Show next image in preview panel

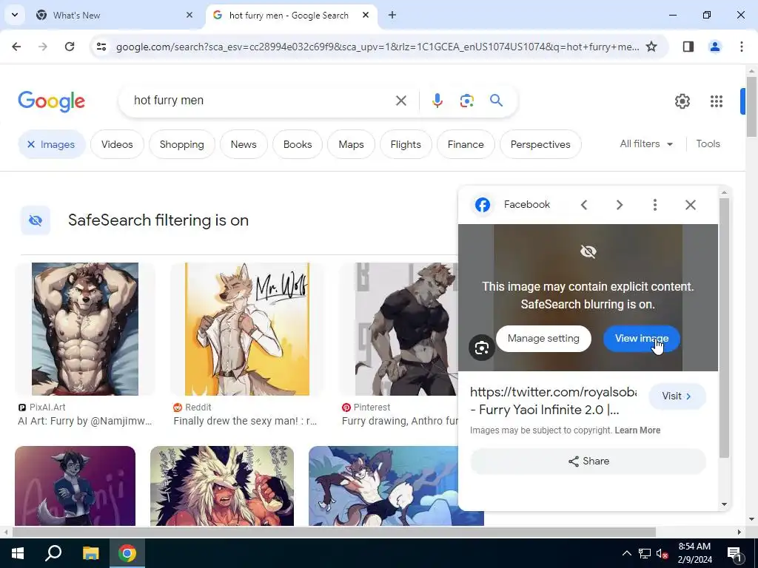[620, 205]
